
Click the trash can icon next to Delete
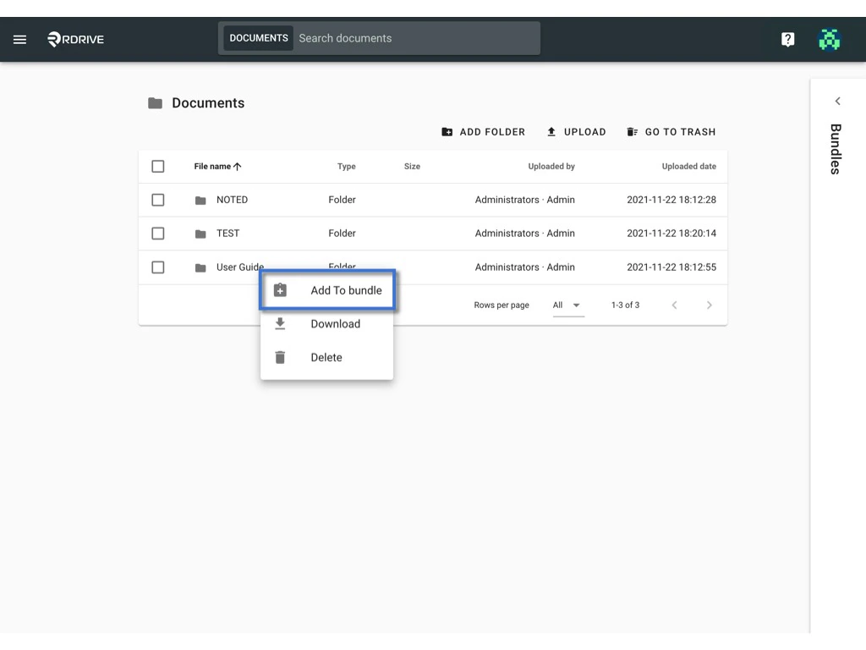pos(279,357)
